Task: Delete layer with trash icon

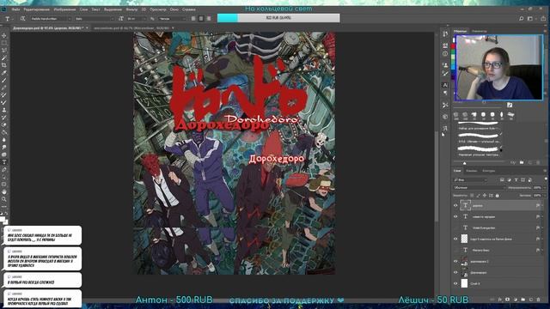Action: 539,300
